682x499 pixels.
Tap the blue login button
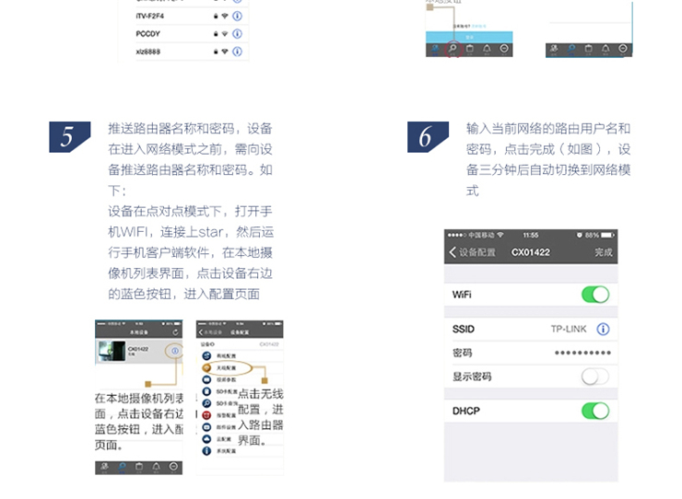(x=469, y=37)
